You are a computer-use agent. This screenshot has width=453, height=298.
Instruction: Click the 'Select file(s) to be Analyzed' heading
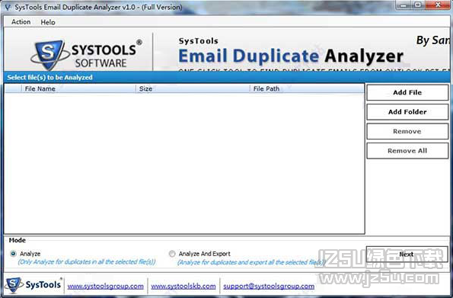pos(50,77)
